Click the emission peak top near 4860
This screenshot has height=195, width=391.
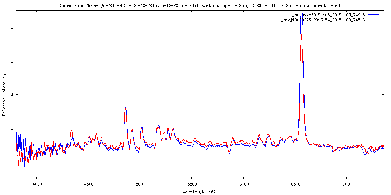126,108
